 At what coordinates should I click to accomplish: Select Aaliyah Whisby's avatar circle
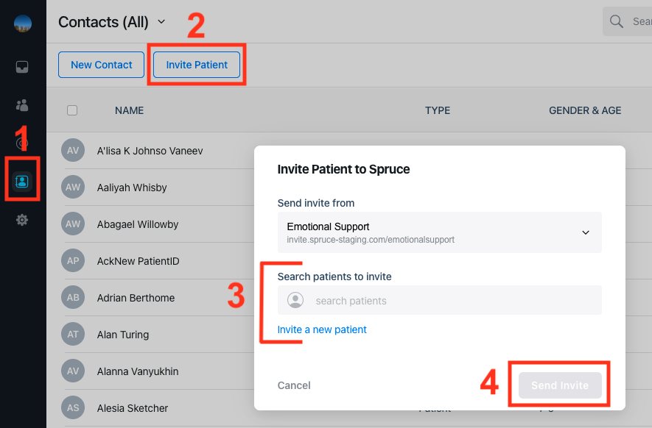[73, 187]
